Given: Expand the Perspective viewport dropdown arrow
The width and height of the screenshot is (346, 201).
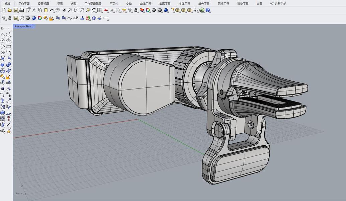Looking at the screenshot, I should tap(34, 26).
